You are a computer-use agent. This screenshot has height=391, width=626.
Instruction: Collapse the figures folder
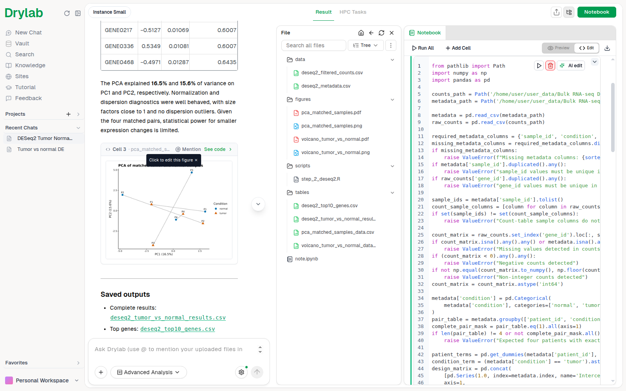[392, 100]
